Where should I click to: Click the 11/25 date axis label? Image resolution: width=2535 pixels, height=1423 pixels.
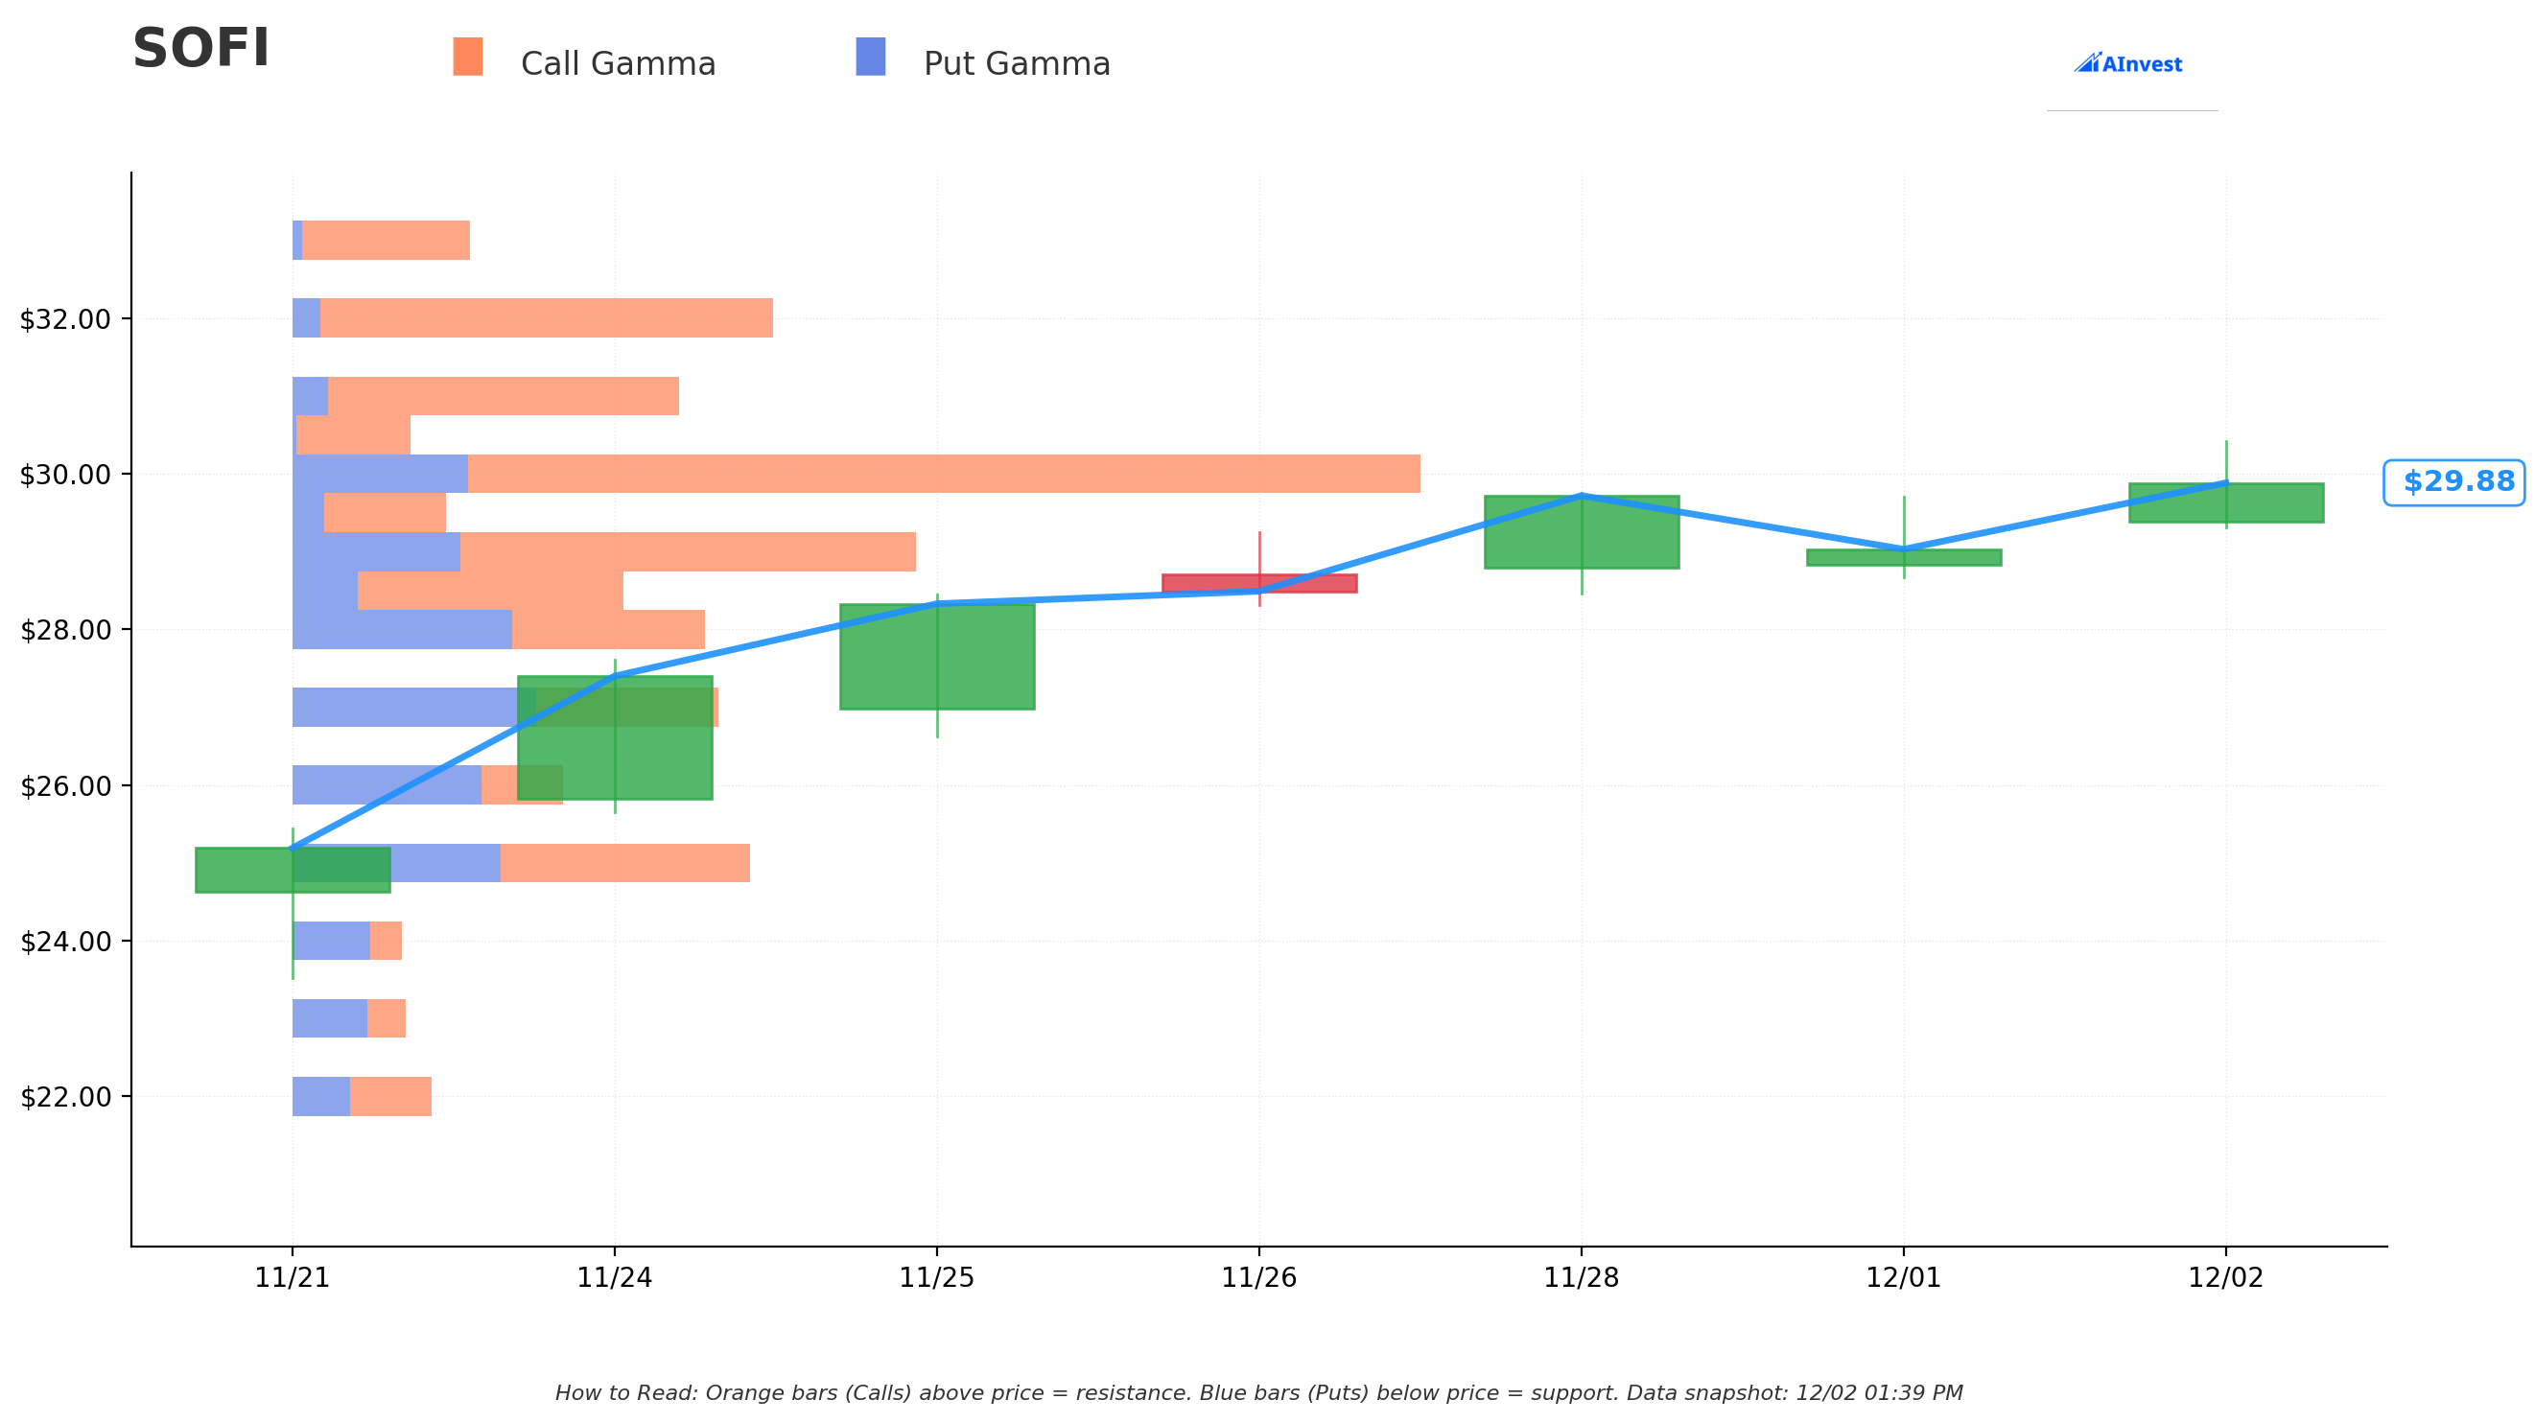pyautogui.click(x=937, y=1277)
